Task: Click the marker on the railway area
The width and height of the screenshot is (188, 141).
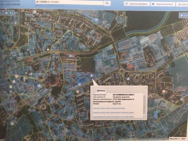Action: click(70, 56)
